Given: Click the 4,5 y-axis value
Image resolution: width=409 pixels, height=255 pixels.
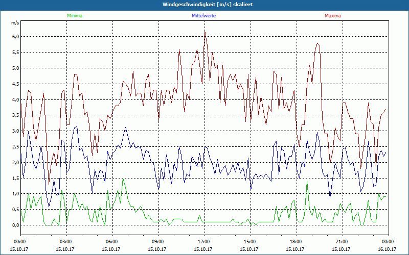Looking at the screenshot, I should pos(16,84).
